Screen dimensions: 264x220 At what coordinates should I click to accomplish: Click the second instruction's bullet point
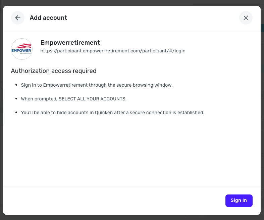coord(16,99)
